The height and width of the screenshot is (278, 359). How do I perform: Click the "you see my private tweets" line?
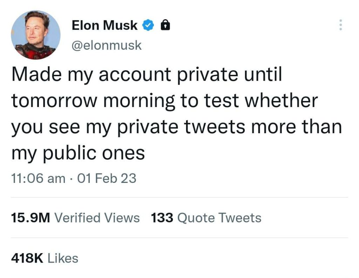[x=129, y=128]
